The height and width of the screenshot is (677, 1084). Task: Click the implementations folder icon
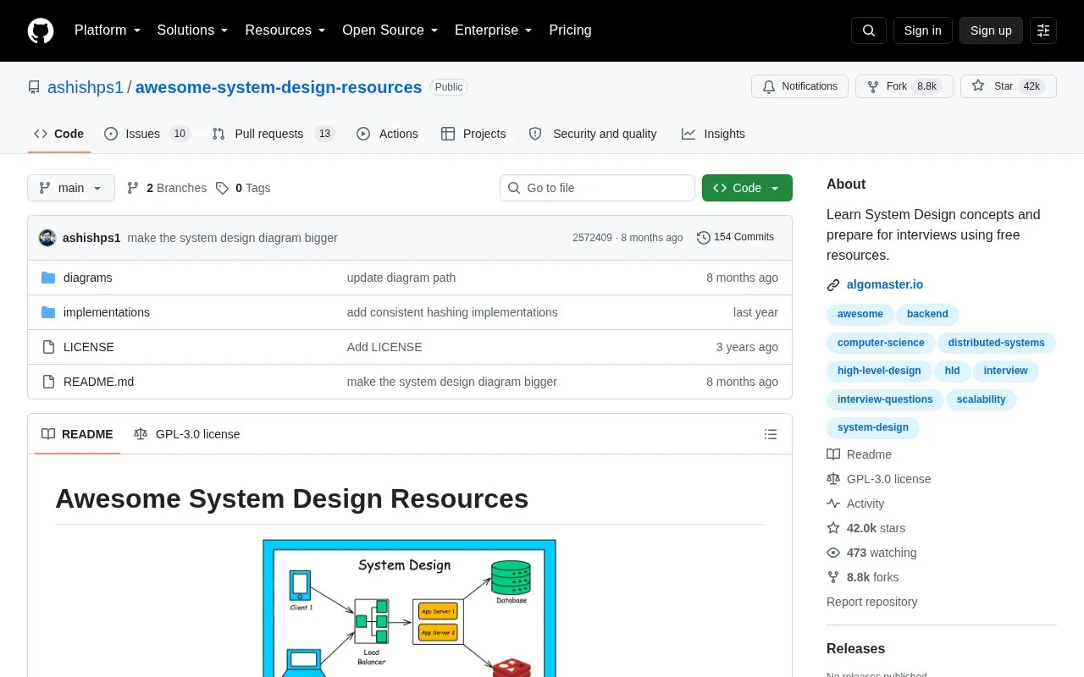tap(48, 312)
